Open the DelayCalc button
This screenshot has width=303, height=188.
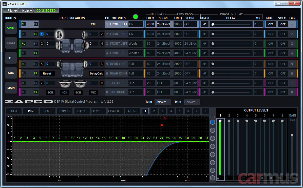[x=97, y=74]
